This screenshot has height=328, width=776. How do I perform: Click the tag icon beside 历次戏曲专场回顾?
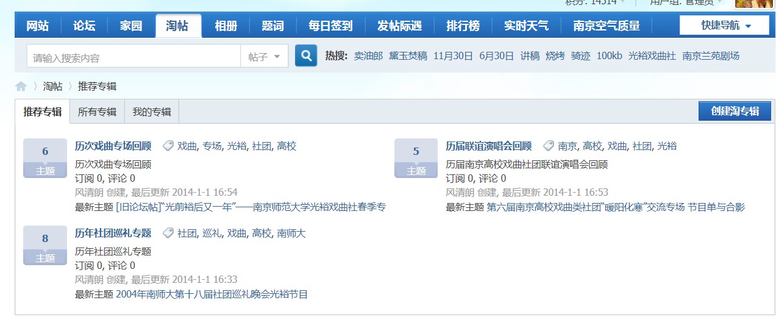[168, 146]
